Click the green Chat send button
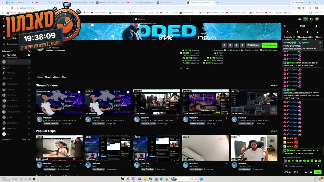 [x=318, y=172]
